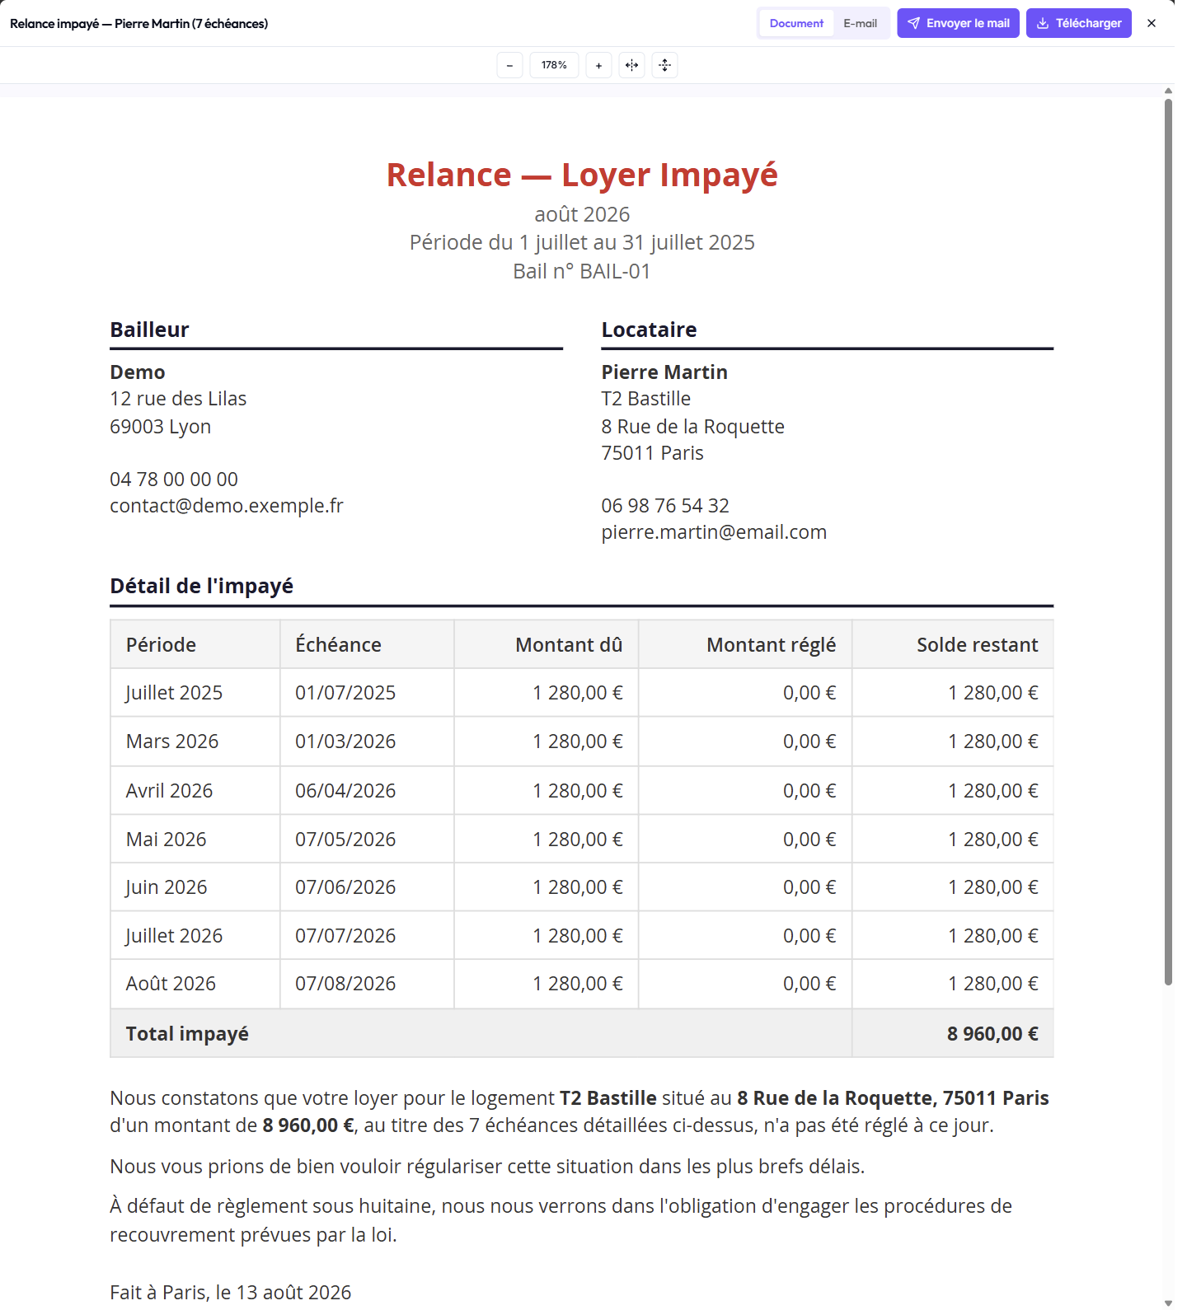
Task: Select the title 'Relance — Loyer Impayé'
Action: point(582,175)
